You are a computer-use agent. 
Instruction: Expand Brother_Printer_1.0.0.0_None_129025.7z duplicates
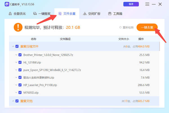coord(16,55)
